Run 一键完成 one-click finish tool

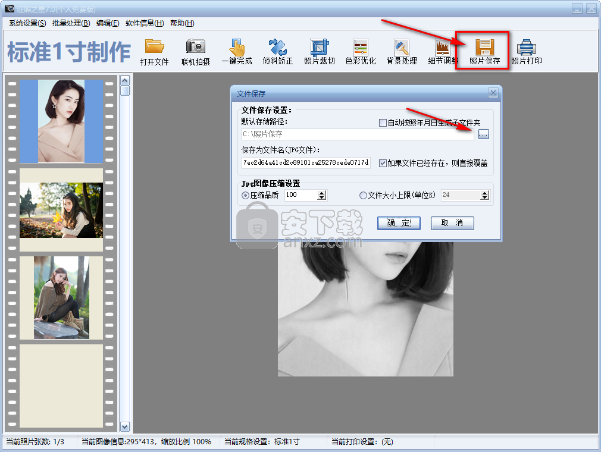click(237, 52)
